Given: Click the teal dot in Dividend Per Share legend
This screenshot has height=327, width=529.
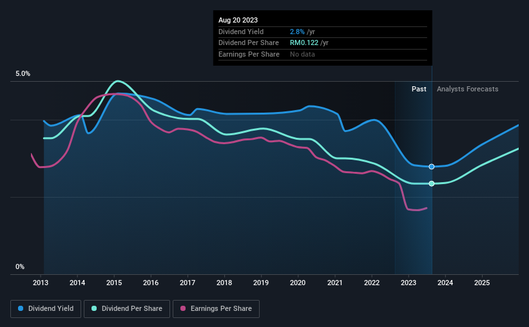Looking at the screenshot, I should (94, 308).
